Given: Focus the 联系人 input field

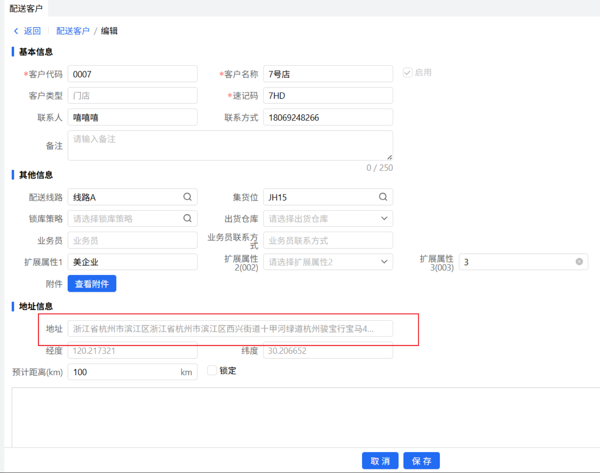Looking at the screenshot, I should click(x=132, y=117).
